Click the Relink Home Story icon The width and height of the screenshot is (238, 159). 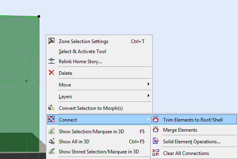coord(52,61)
